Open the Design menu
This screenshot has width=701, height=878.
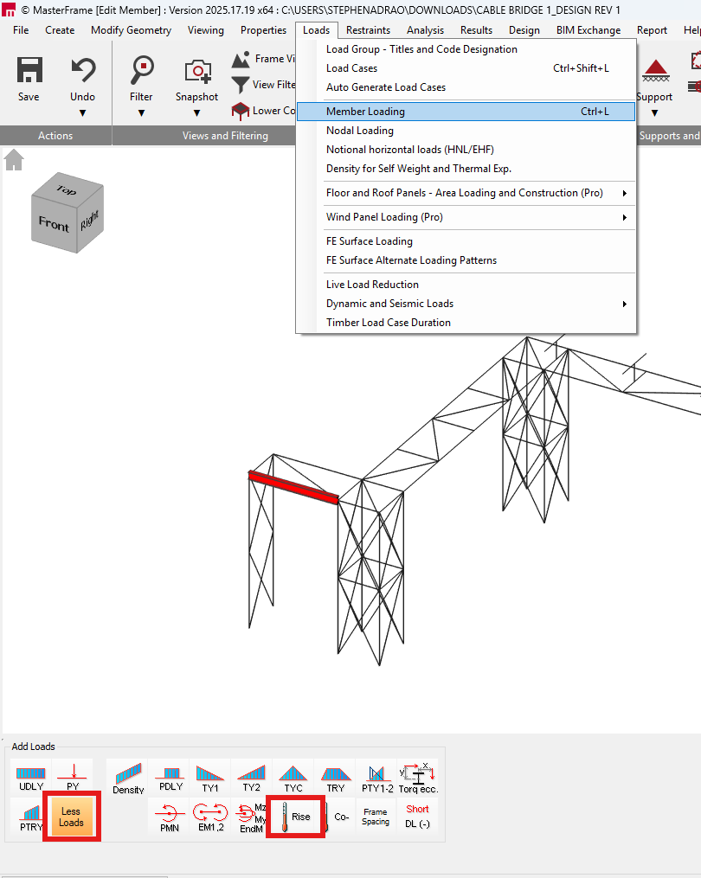524,30
